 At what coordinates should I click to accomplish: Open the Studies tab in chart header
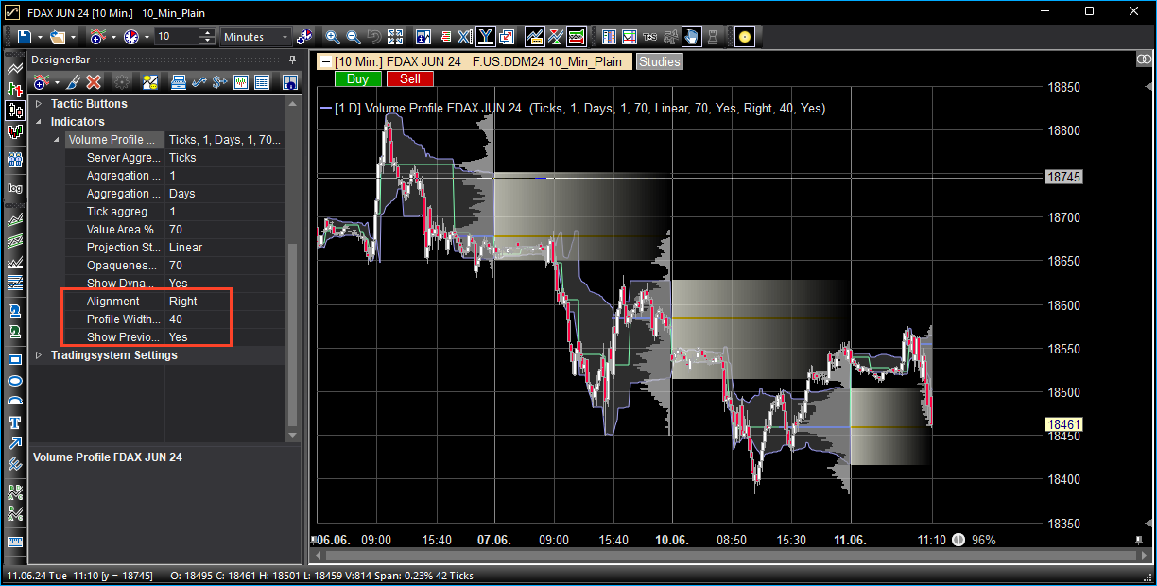click(659, 62)
